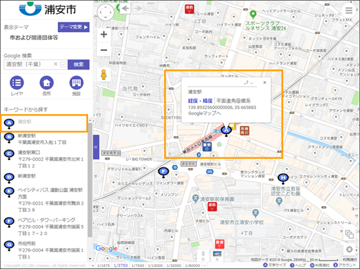360x269 pixels.
Task: Open the 施設 facility search icon
Action: tap(76, 83)
